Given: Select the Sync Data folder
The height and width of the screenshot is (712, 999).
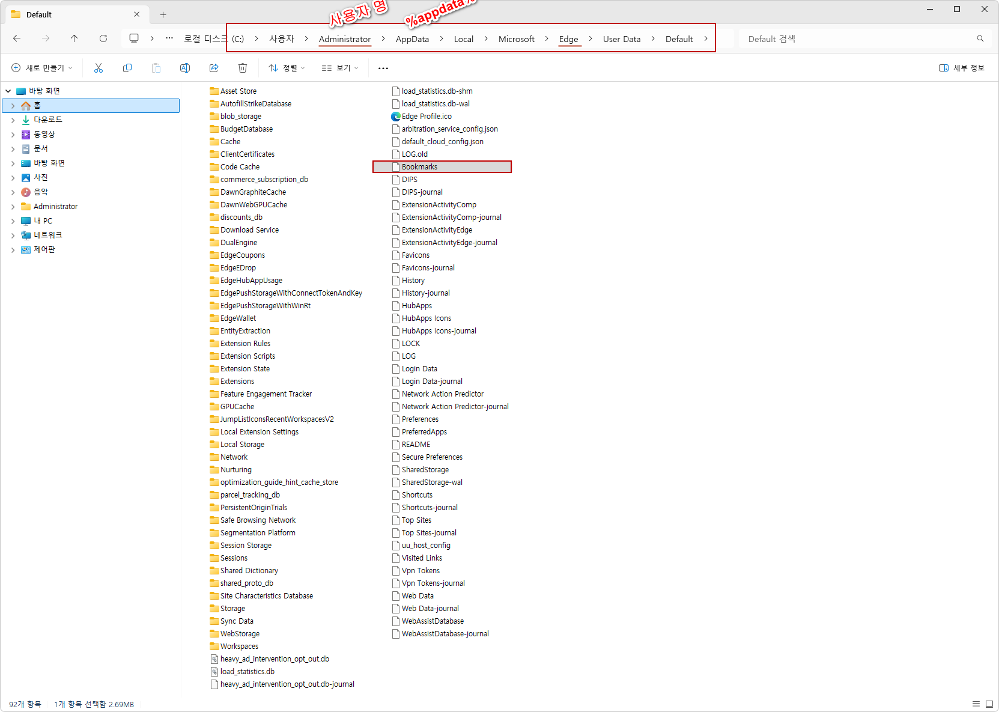Looking at the screenshot, I should click(232, 621).
